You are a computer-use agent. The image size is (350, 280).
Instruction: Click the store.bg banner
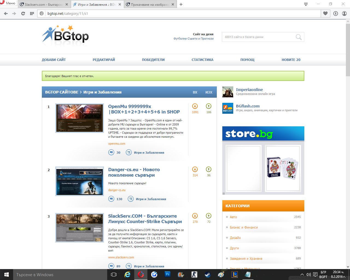[x=263, y=134]
